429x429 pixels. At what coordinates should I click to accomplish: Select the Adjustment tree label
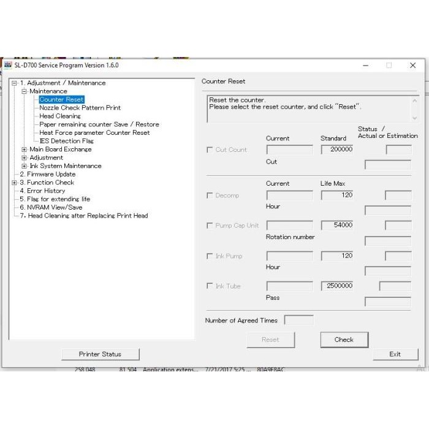pyautogui.click(x=46, y=158)
